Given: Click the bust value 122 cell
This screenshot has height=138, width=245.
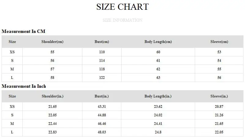Looking at the screenshot, I should click(102, 78).
